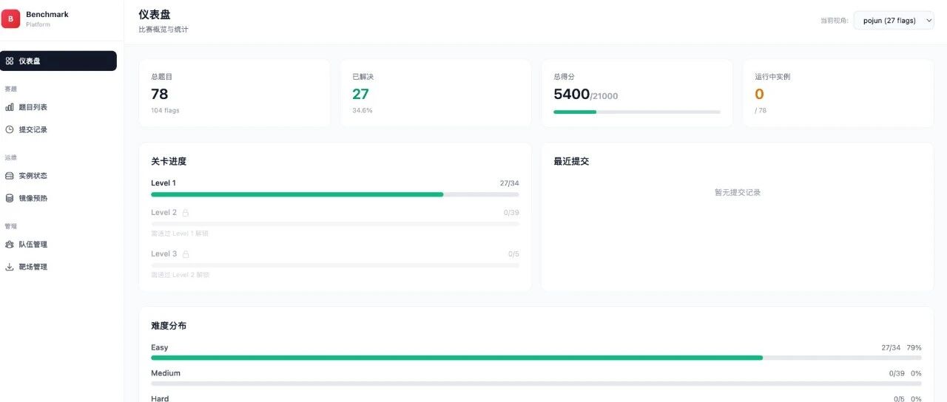
Task: Click the Level 3 row label
Action: [x=164, y=254]
